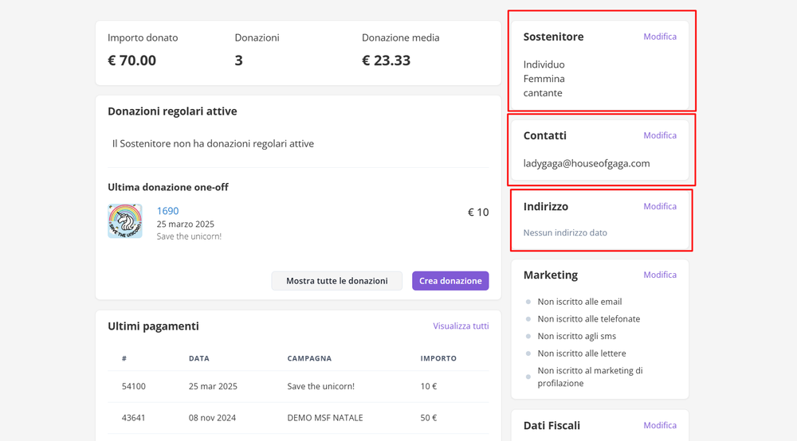797x441 pixels.
Task: Click the DATA column header
Action: [199, 359]
